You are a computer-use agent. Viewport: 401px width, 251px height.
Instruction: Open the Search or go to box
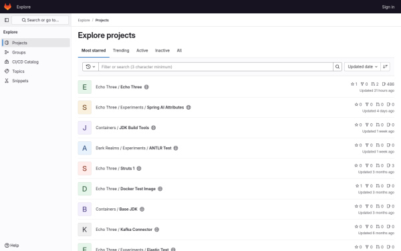tap(40, 20)
